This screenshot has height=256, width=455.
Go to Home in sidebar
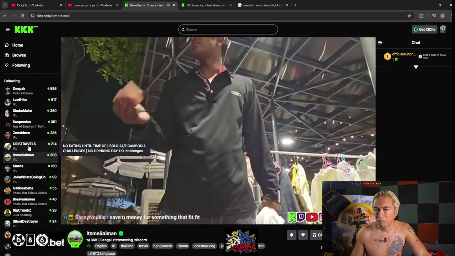click(x=17, y=45)
